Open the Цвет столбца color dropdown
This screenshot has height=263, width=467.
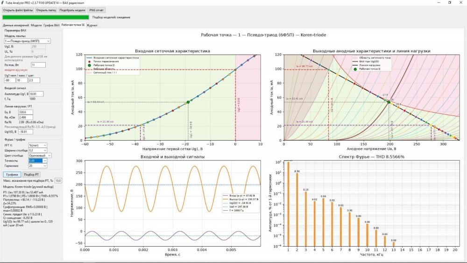(x=40, y=156)
